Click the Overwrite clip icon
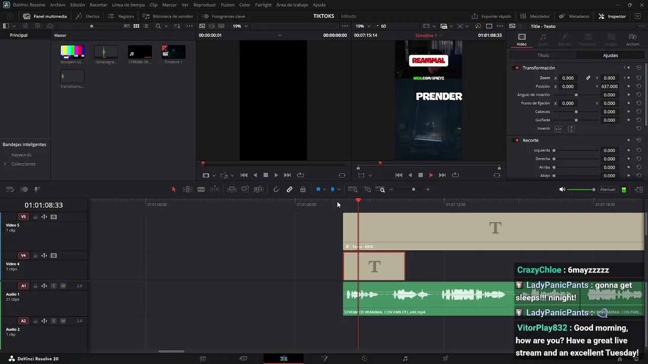The height and width of the screenshot is (364, 648). coord(245,190)
